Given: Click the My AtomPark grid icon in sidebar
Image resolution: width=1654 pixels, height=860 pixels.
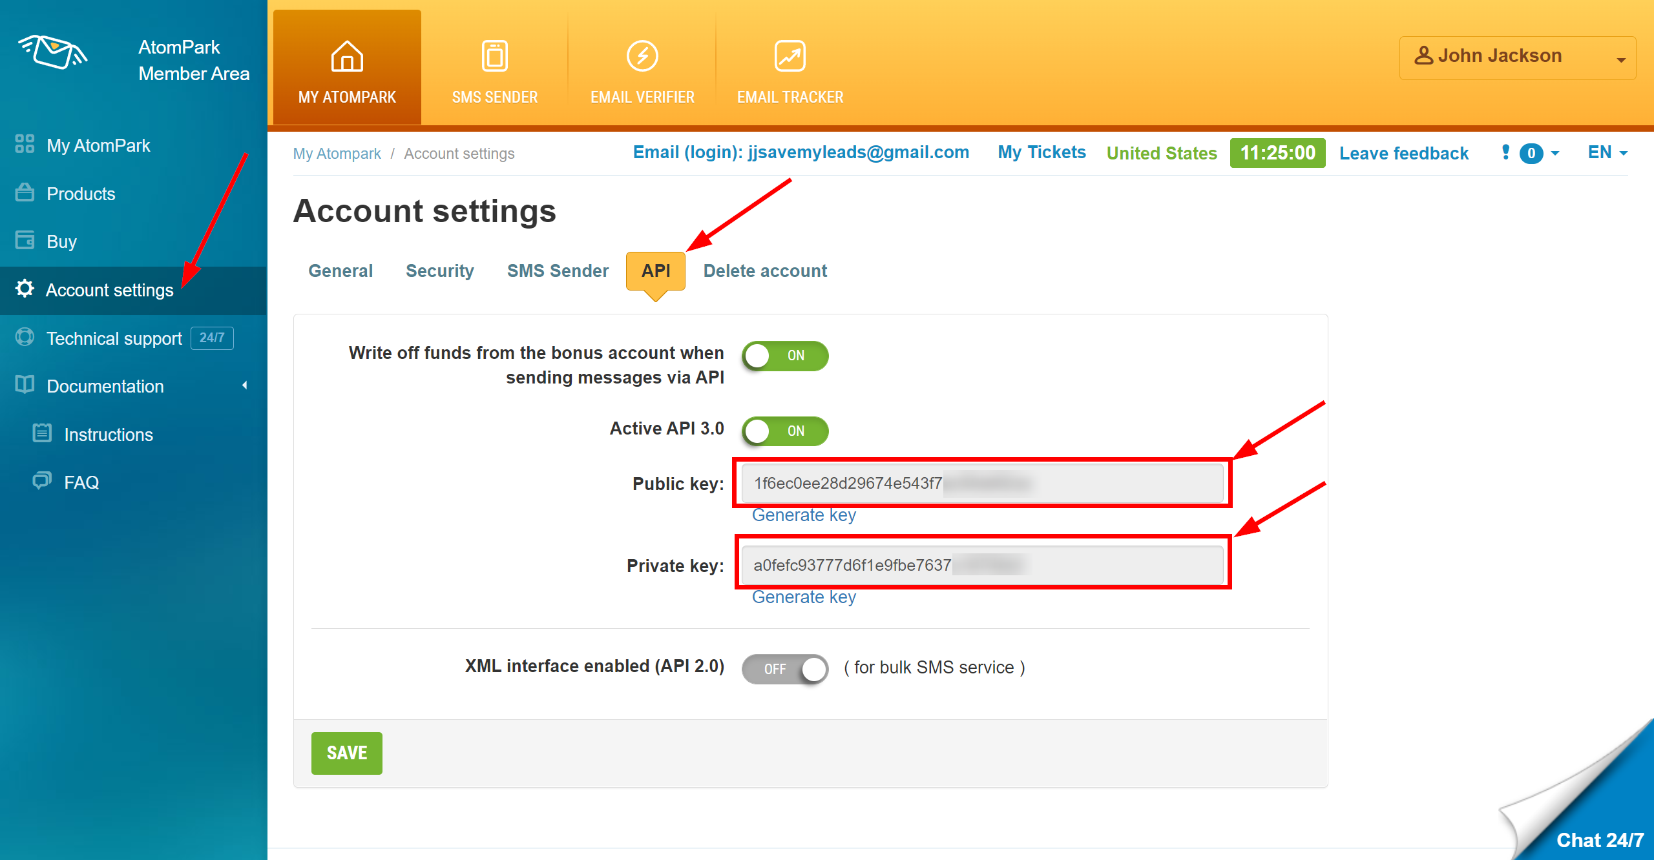Looking at the screenshot, I should (25, 144).
